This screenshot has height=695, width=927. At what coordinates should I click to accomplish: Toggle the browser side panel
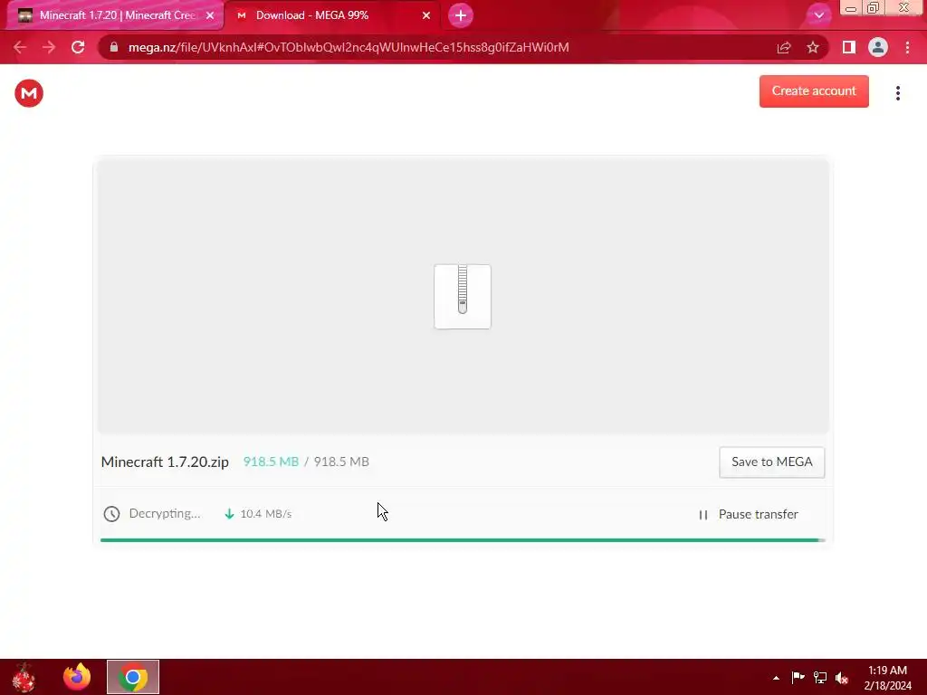coord(849,47)
